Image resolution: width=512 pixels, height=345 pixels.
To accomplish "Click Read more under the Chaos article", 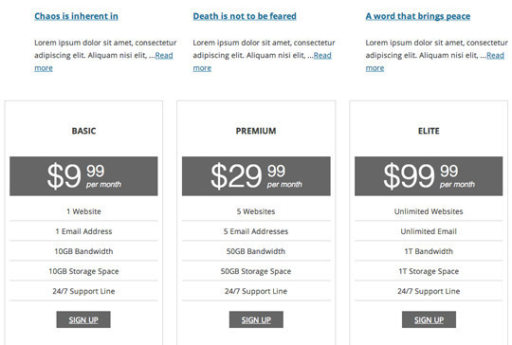I will 164,55.
